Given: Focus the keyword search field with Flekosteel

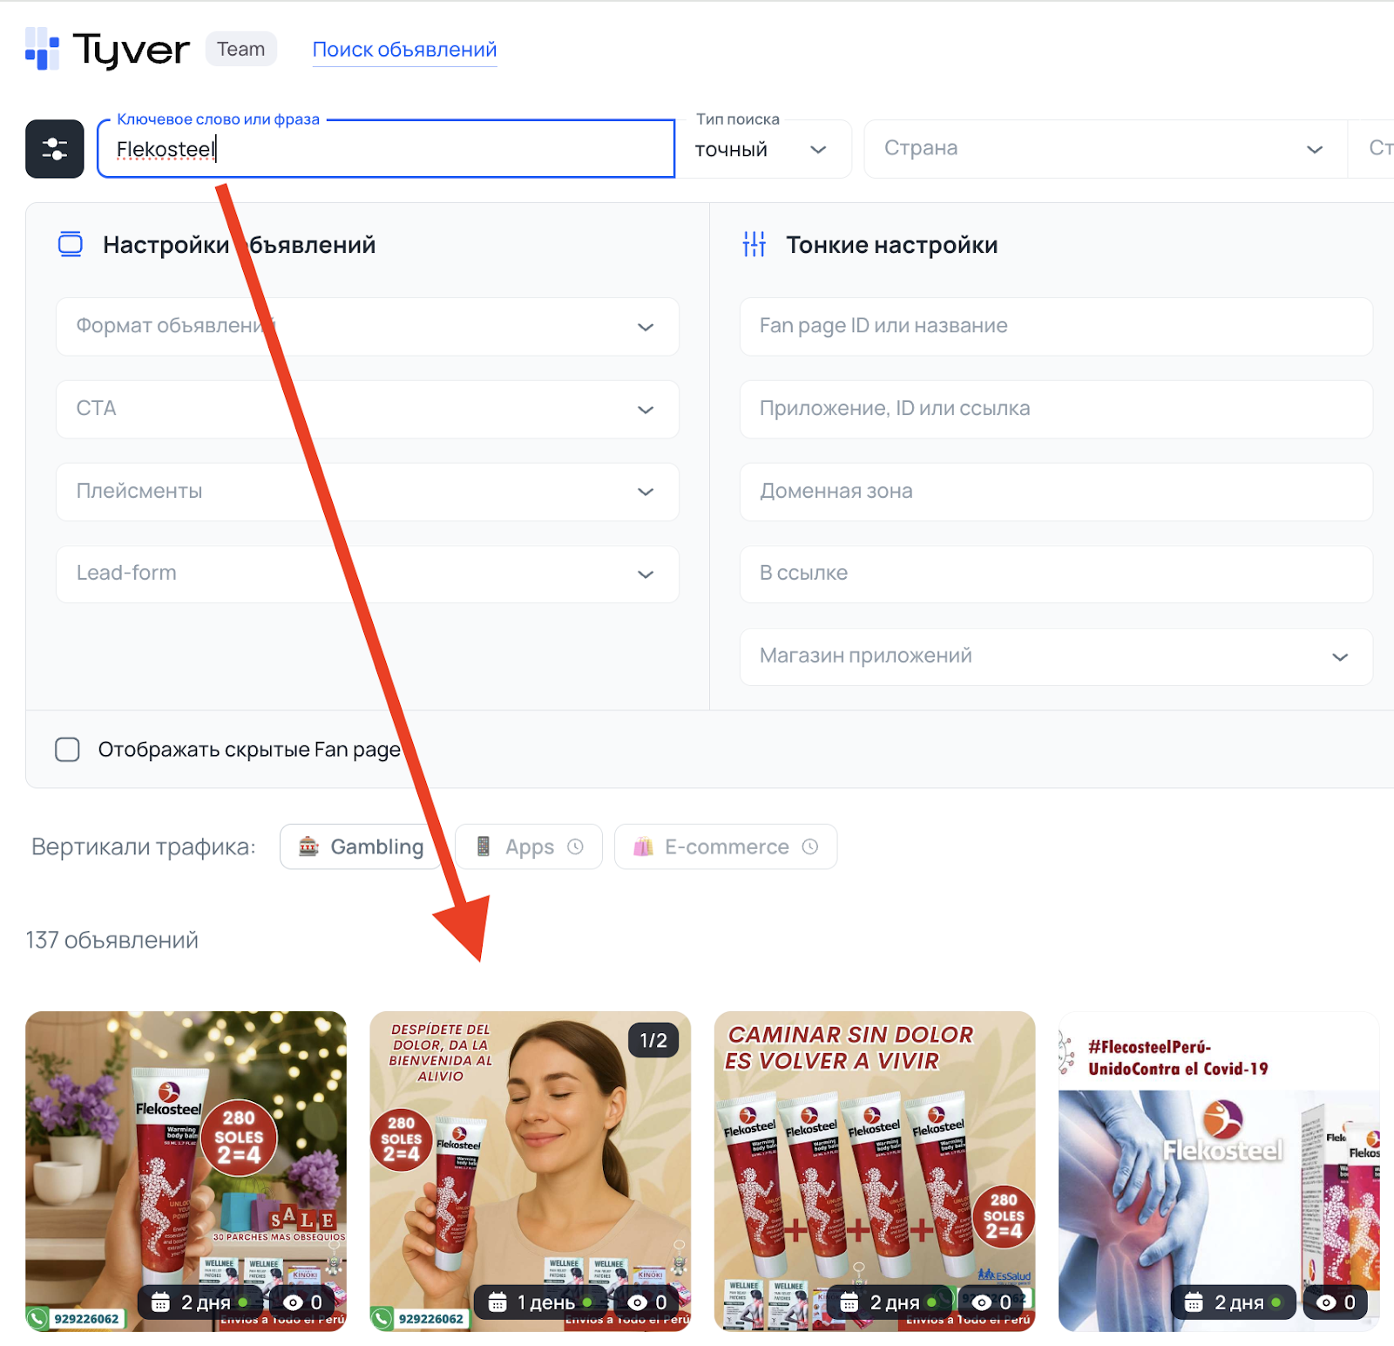Looking at the screenshot, I should coord(386,149).
